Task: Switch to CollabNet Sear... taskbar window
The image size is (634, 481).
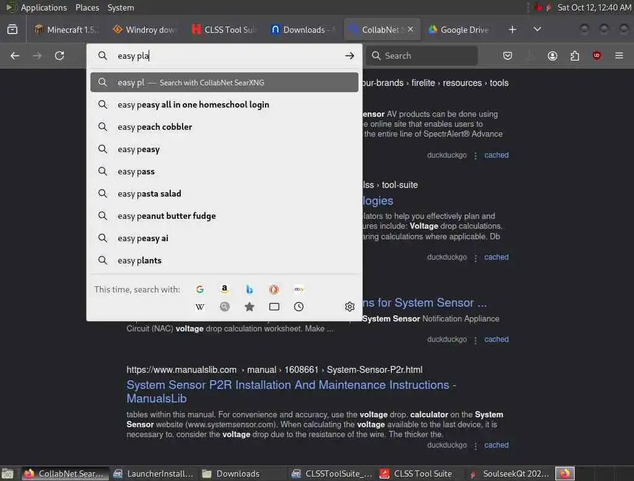Action: pyautogui.click(x=64, y=474)
